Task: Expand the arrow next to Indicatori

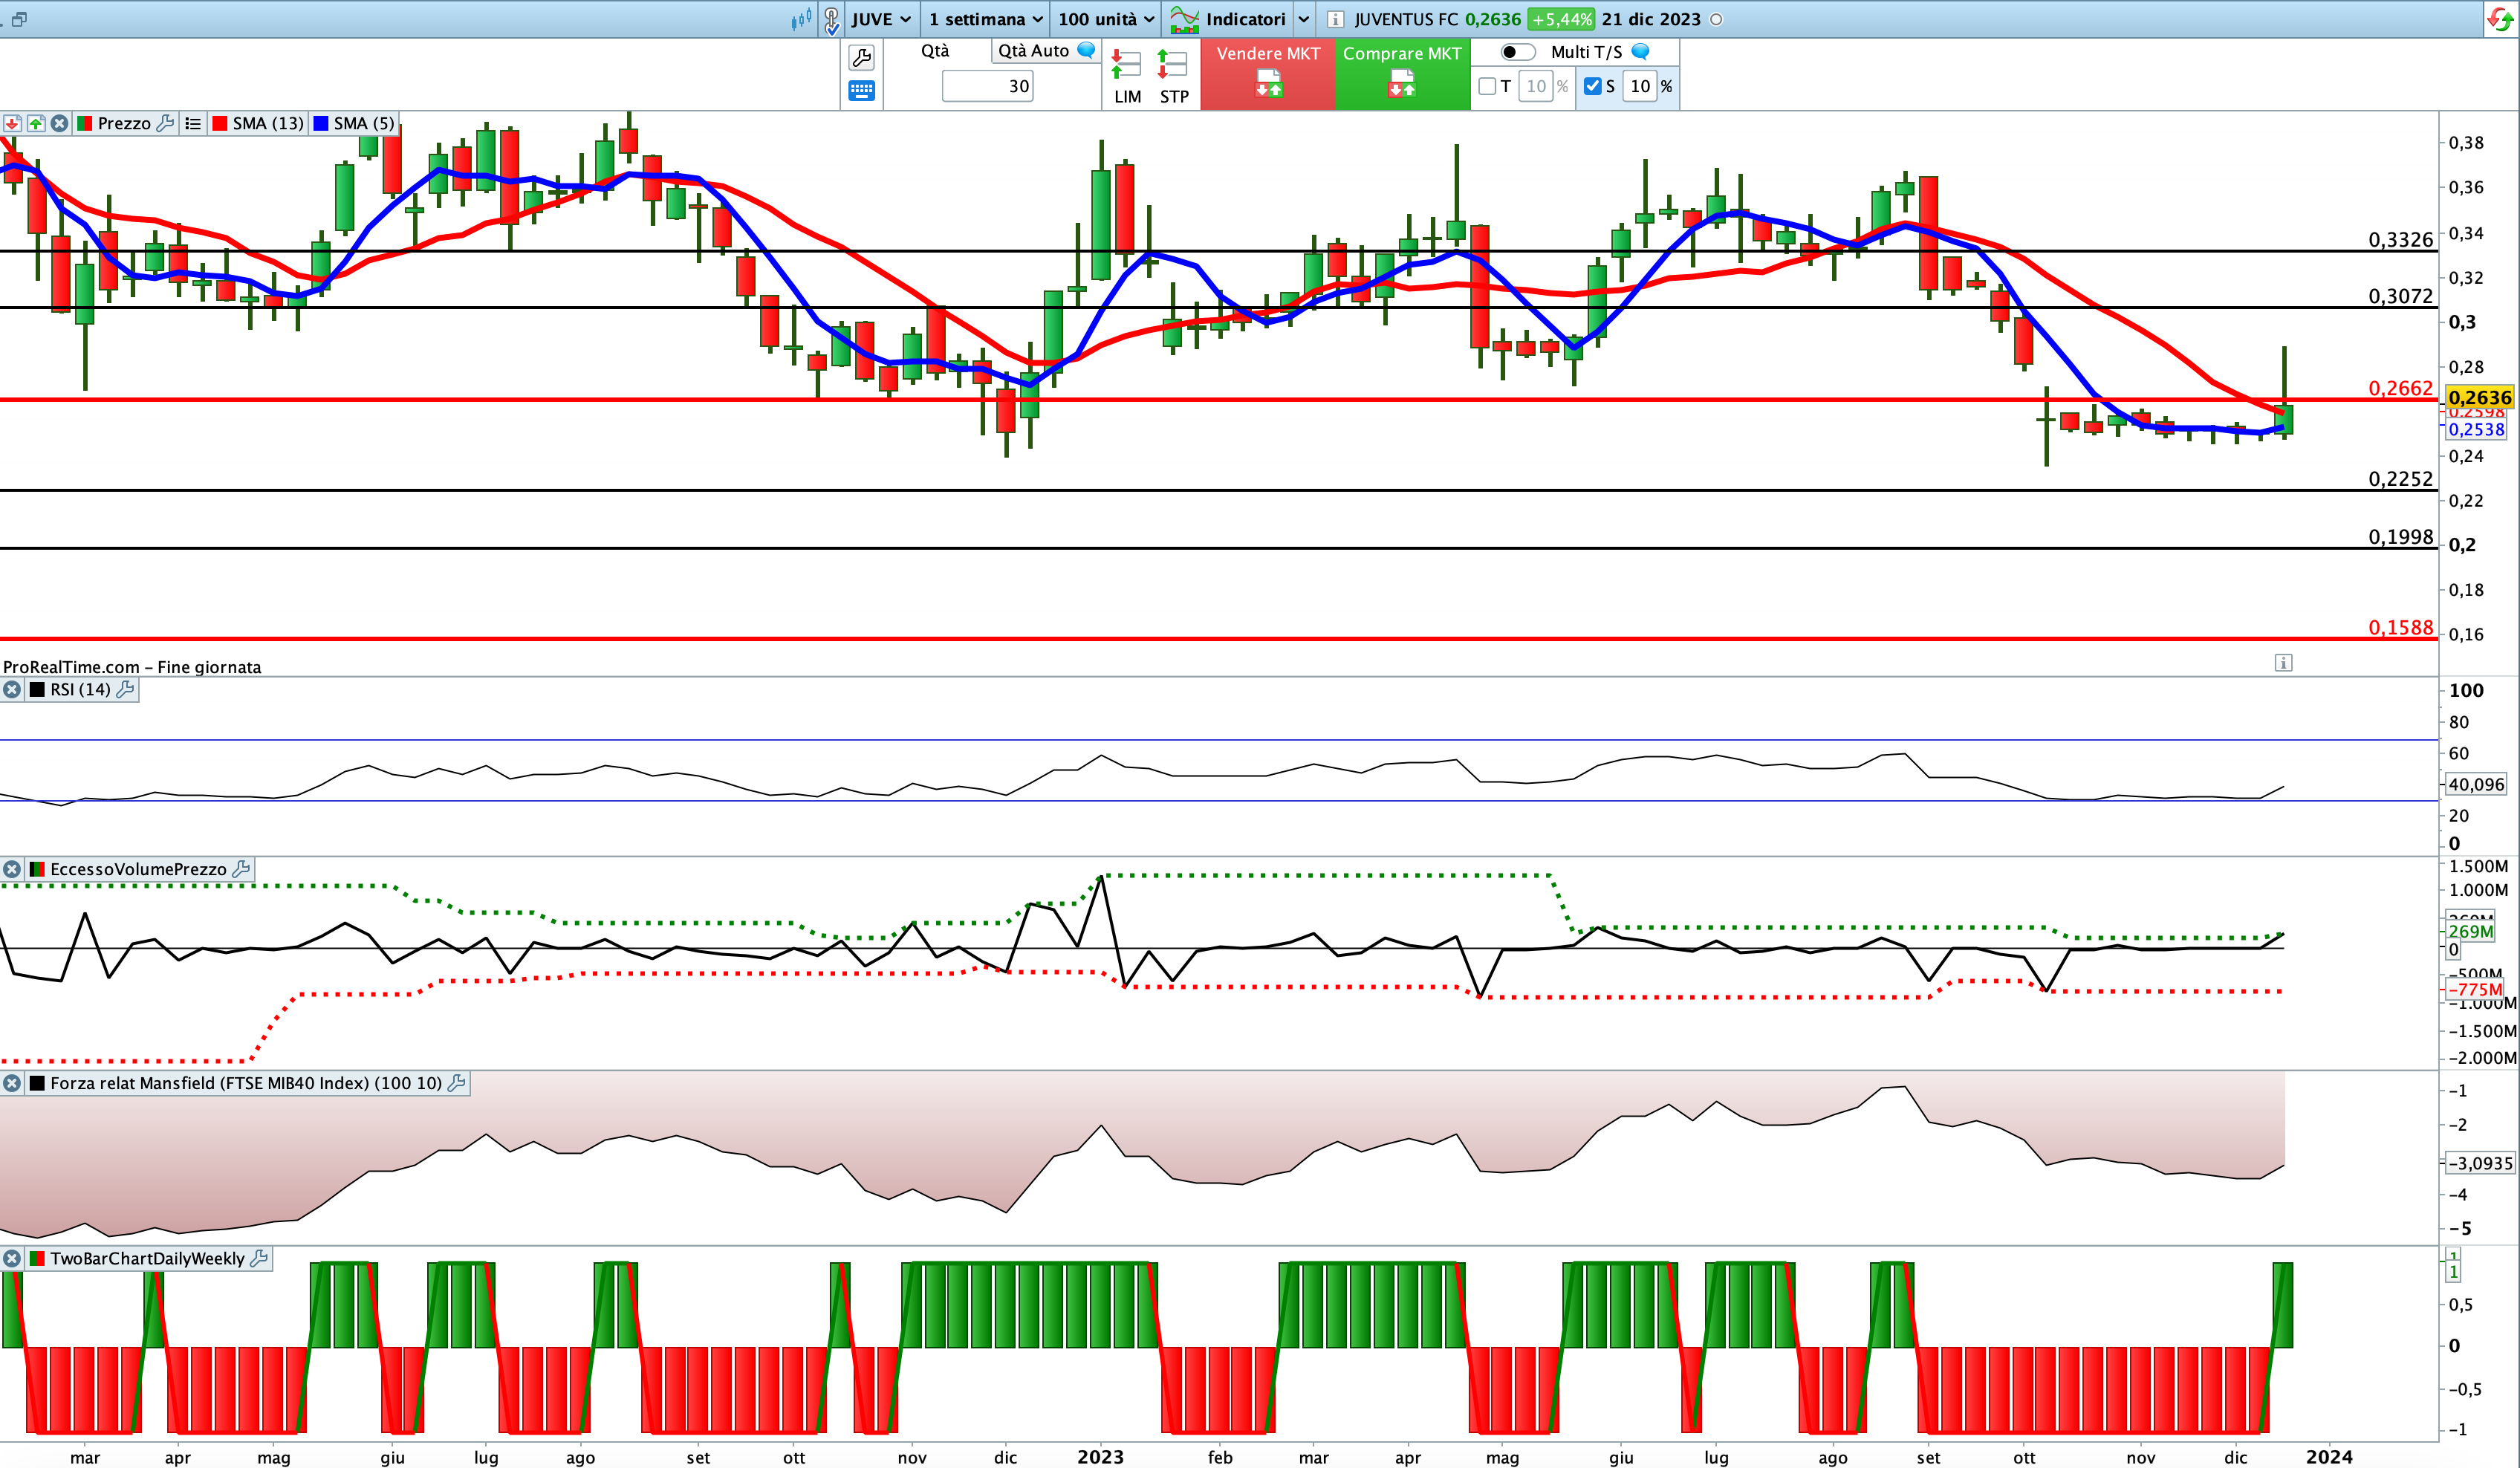Action: pos(1303,19)
